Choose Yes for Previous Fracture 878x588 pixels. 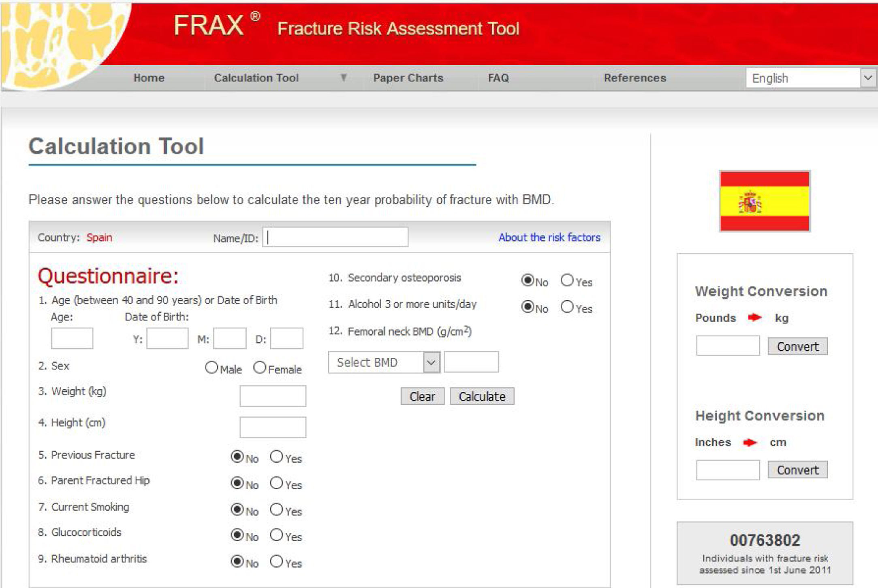tap(276, 456)
